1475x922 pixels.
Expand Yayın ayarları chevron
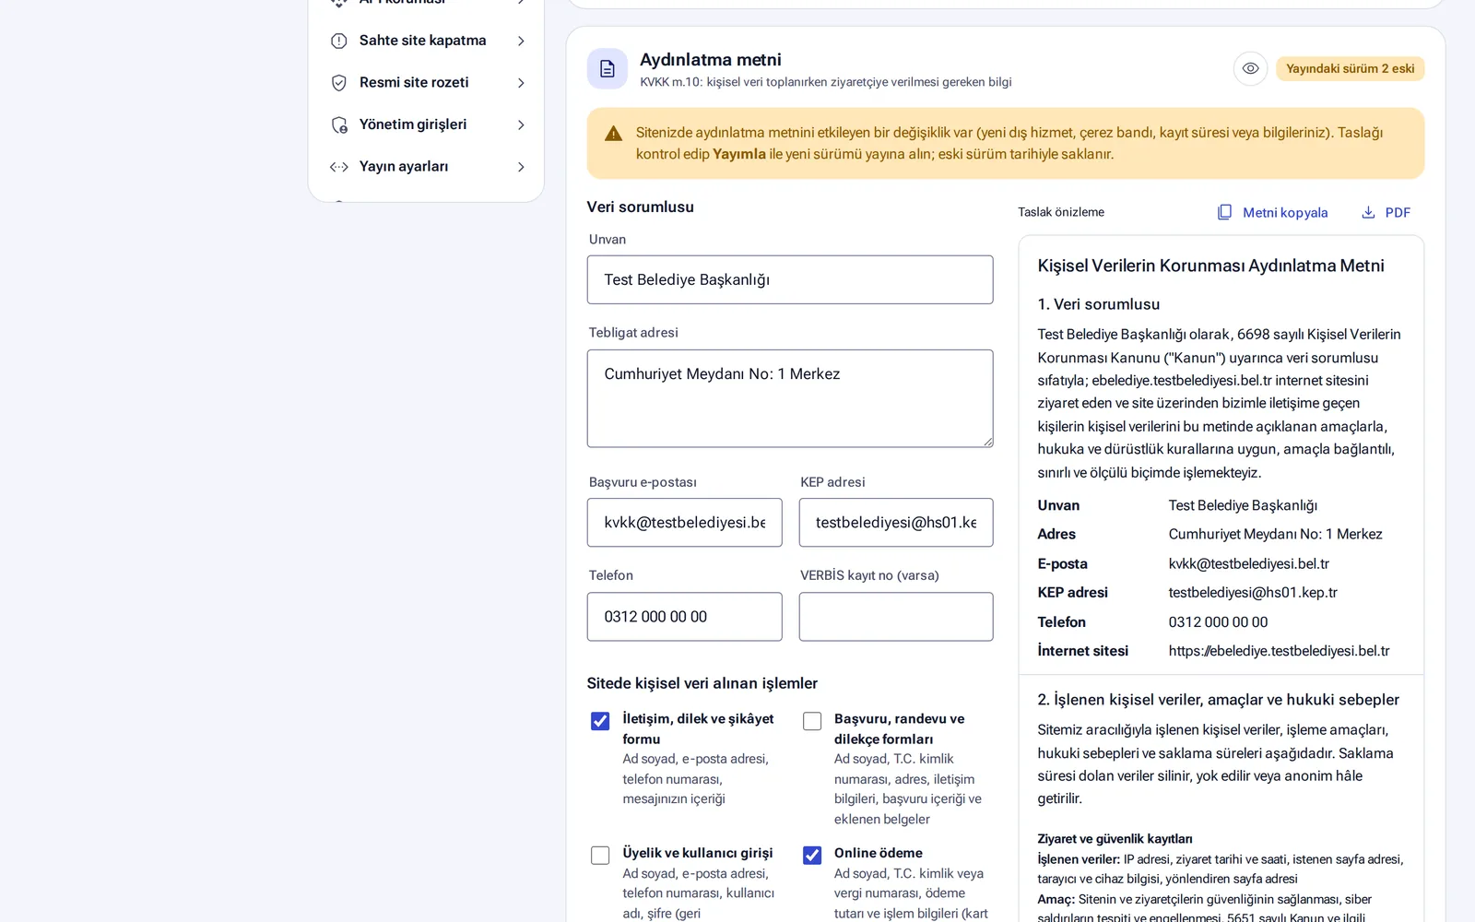pyautogui.click(x=521, y=167)
